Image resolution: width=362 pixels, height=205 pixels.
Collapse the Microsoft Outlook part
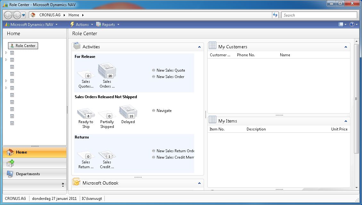[199, 183]
